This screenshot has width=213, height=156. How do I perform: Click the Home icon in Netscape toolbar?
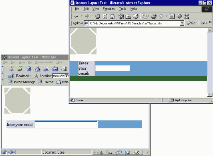click(38, 69)
